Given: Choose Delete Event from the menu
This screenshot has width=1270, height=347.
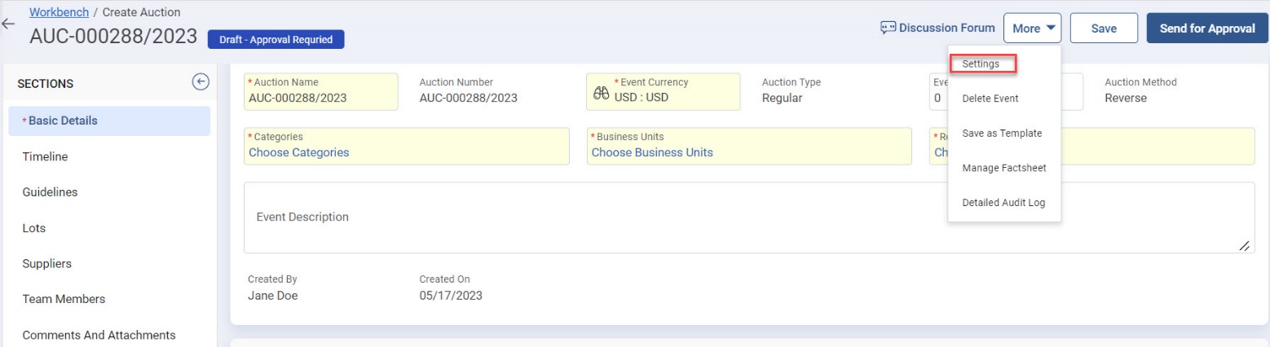Looking at the screenshot, I should coord(990,99).
